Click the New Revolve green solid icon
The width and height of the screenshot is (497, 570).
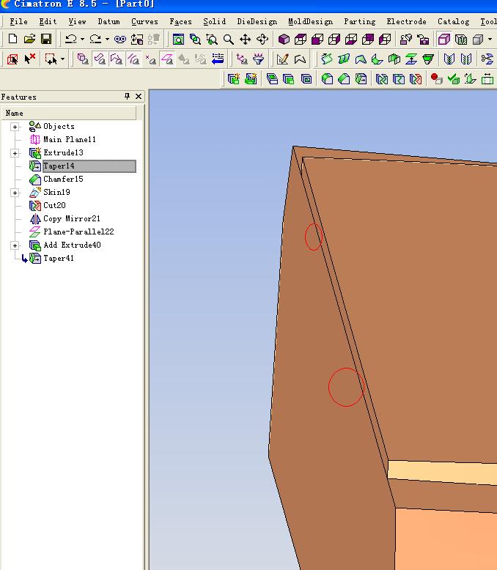pos(251,78)
